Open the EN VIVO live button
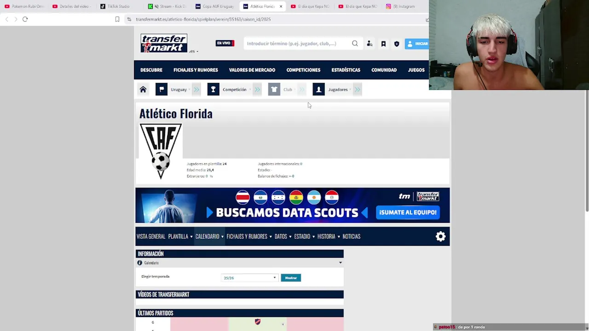The width and height of the screenshot is (589, 331). click(x=225, y=43)
